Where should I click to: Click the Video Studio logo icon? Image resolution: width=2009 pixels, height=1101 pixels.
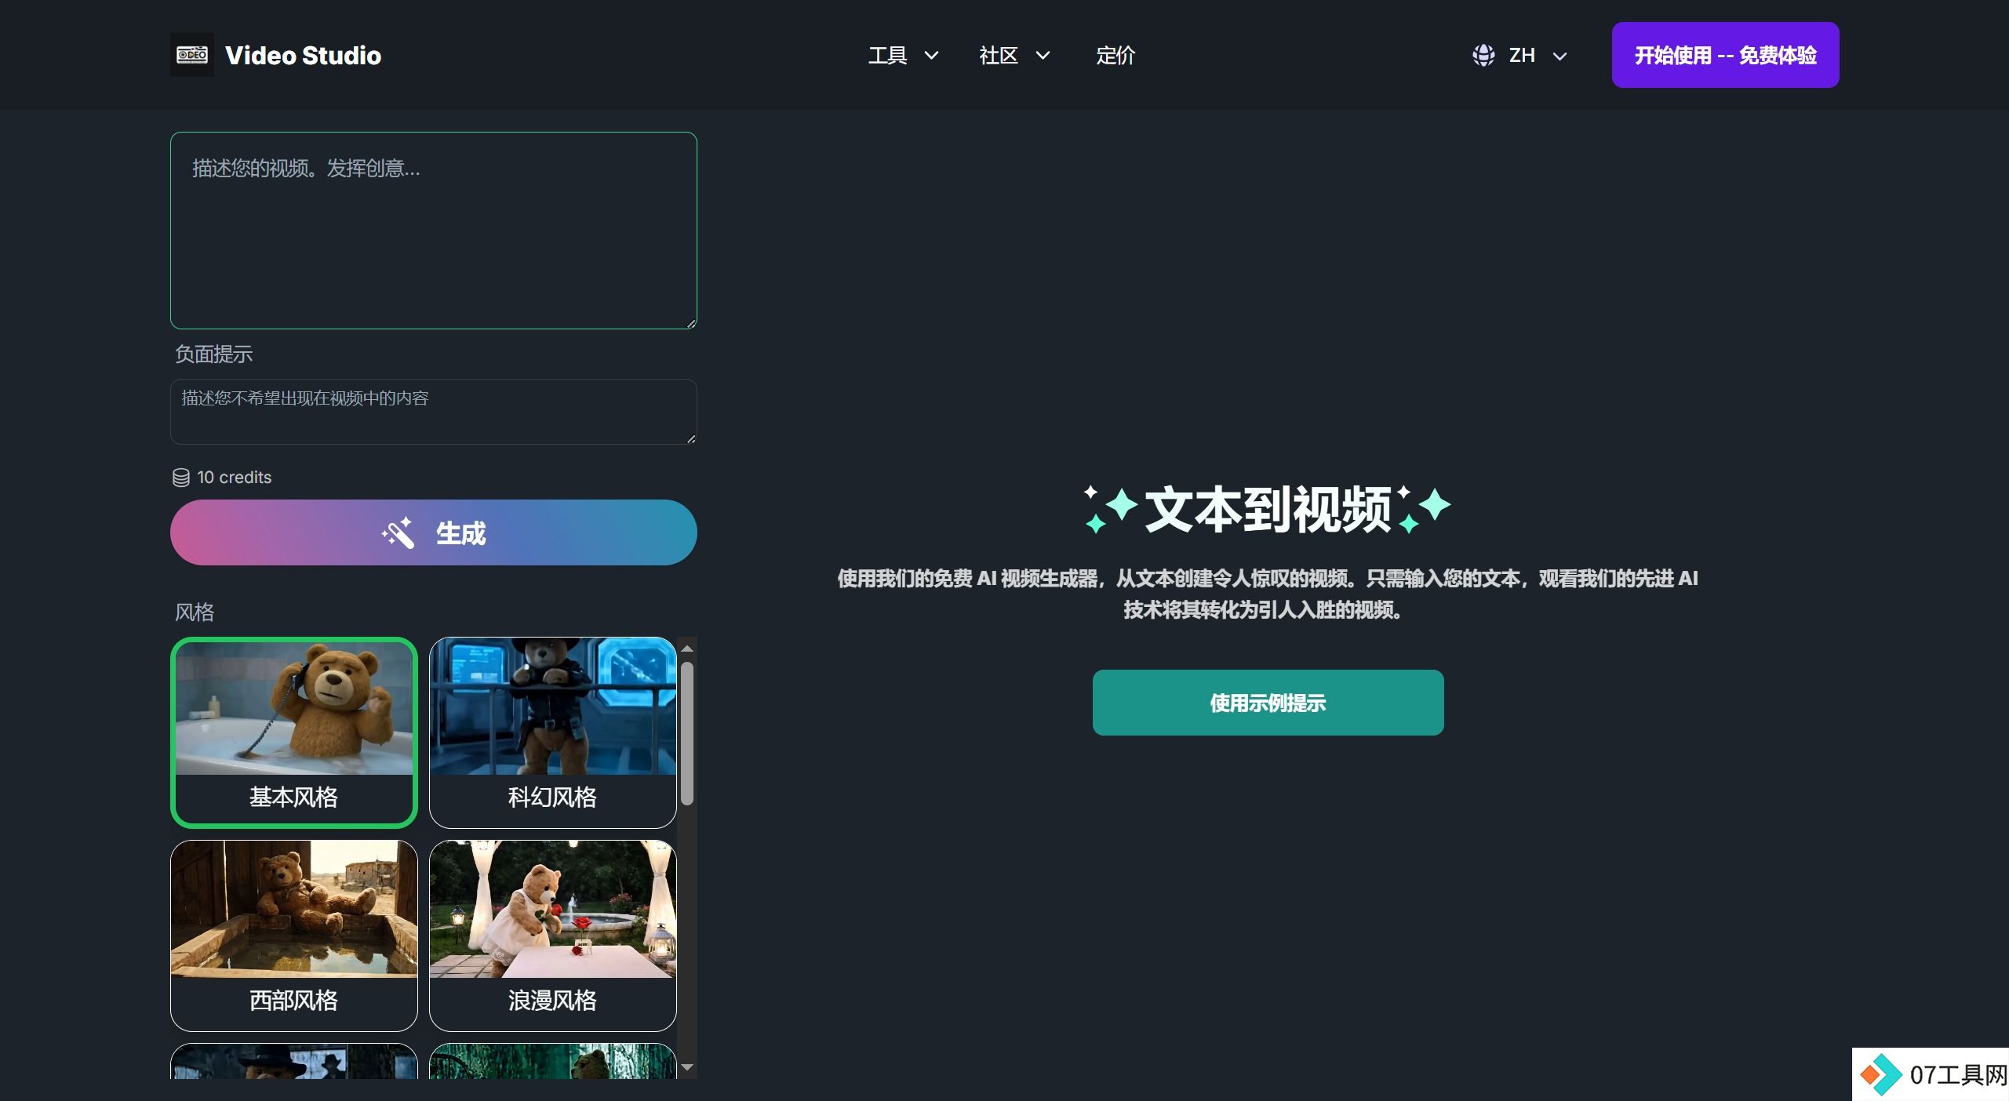pos(192,55)
